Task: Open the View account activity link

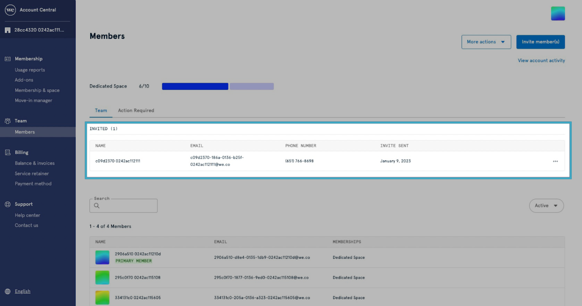Action: pyautogui.click(x=541, y=61)
